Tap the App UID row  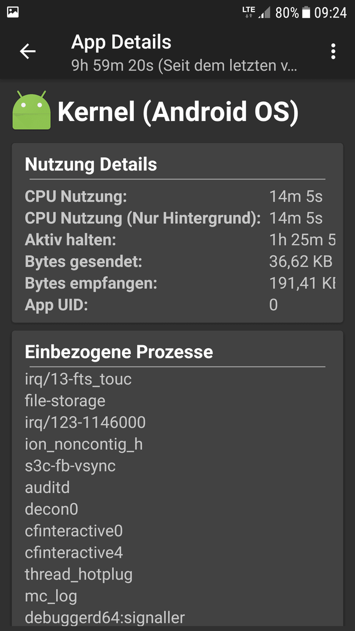177,304
